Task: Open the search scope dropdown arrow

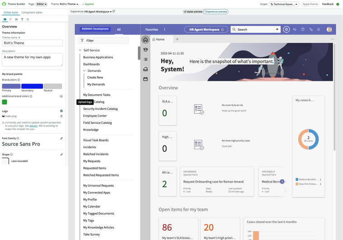Action: tap(277, 29)
